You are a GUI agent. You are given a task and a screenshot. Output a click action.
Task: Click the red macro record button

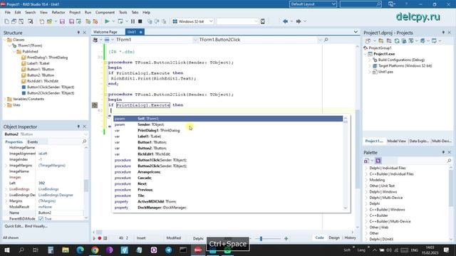click(x=100, y=238)
